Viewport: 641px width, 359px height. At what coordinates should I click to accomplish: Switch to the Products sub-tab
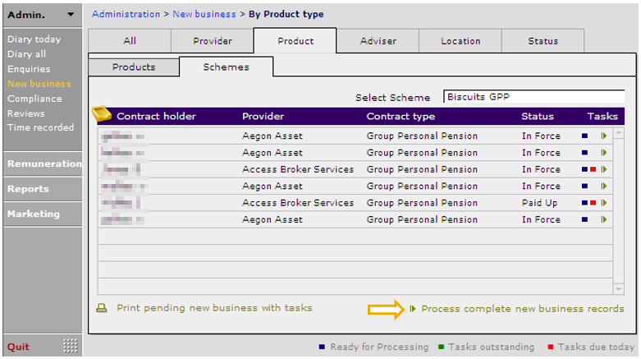[133, 67]
